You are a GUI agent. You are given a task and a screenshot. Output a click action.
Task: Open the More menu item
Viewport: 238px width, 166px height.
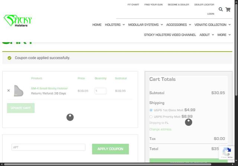(222, 35)
